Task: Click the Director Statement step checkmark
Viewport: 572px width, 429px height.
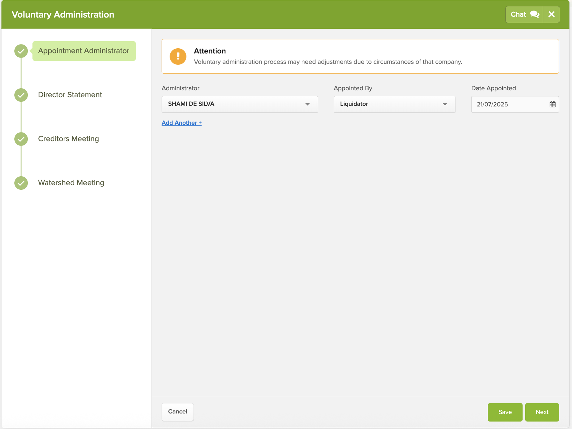Action: [21, 95]
